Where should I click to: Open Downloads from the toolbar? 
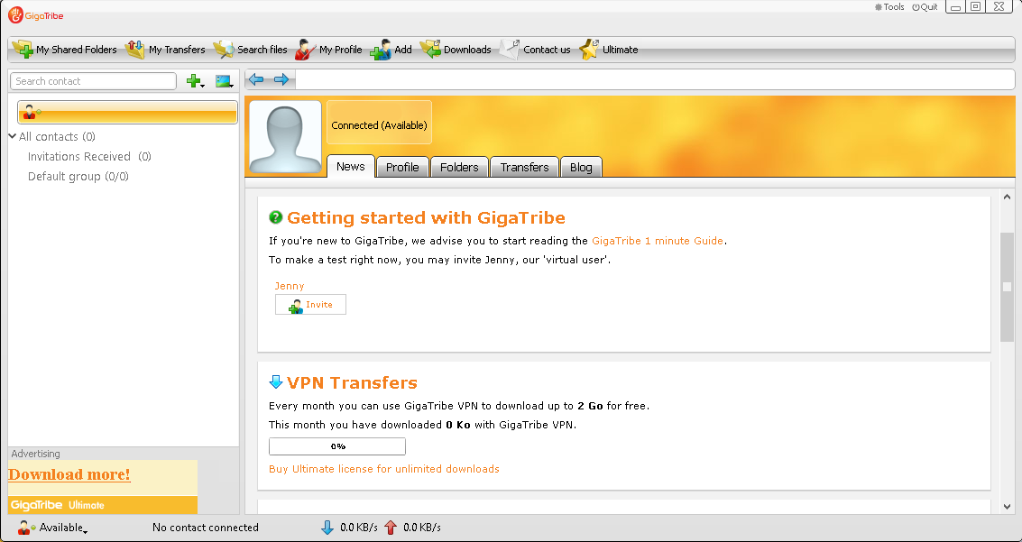click(x=455, y=50)
